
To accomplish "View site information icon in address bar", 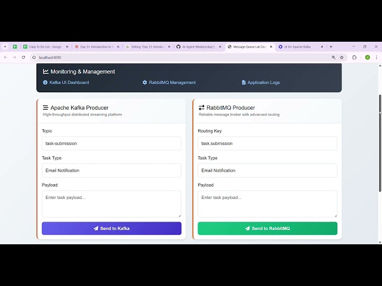I will [34, 57].
